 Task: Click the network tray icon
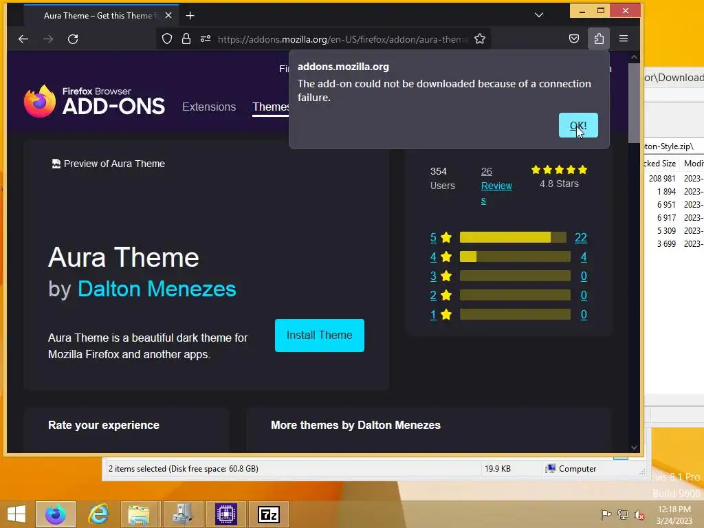[623, 514]
